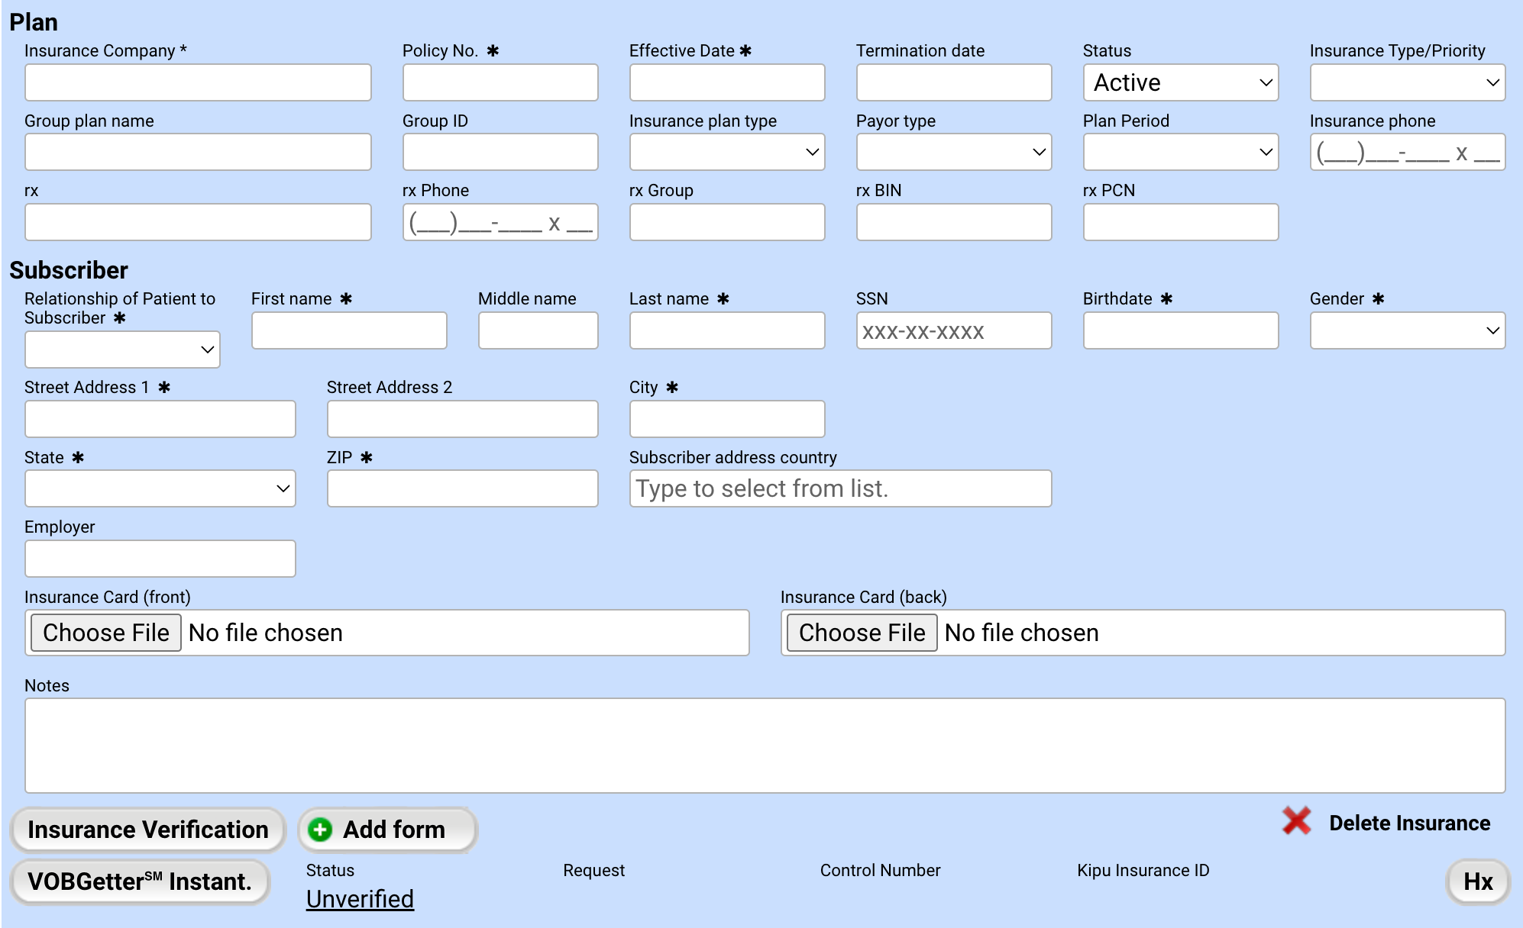Image resolution: width=1523 pixels, height=928 pixels.
Task: Expand the Status dropdown showing Active
Action: tap(1180, 82)
